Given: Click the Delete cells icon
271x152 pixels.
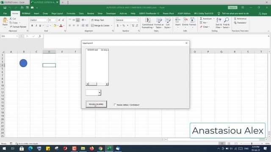Looking at the screenshot, I should (x=185, y=21).
